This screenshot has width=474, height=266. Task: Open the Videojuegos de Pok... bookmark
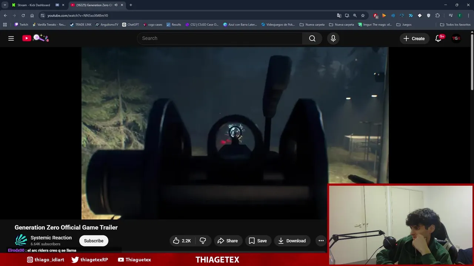point(278,25)
